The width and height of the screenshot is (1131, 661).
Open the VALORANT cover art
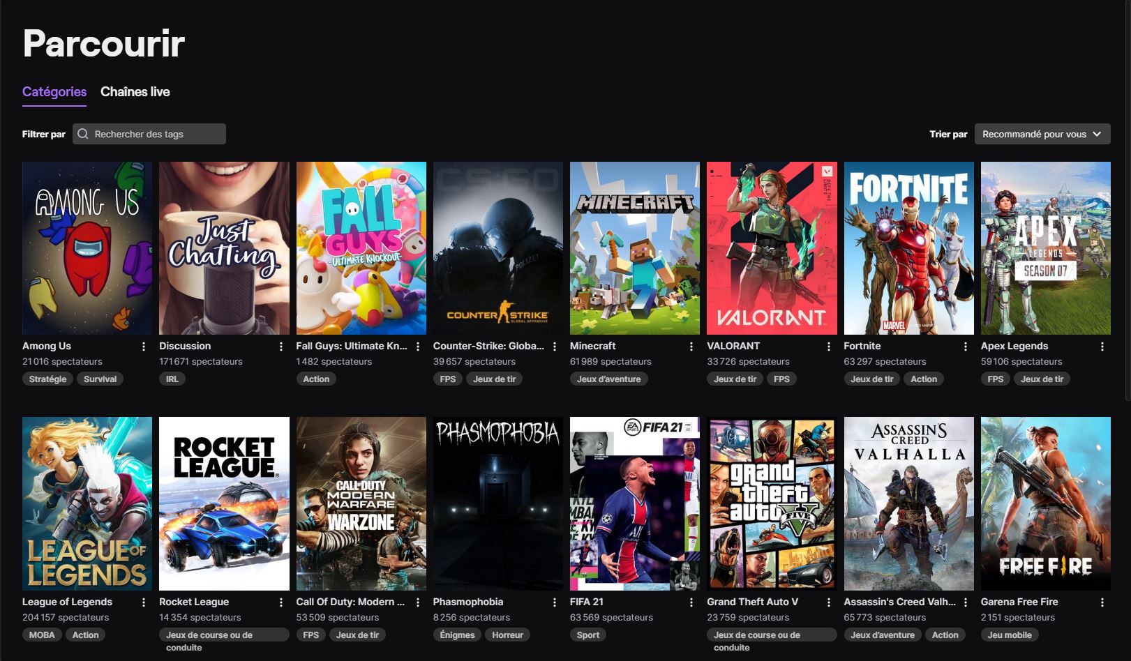tap(772, 248)
